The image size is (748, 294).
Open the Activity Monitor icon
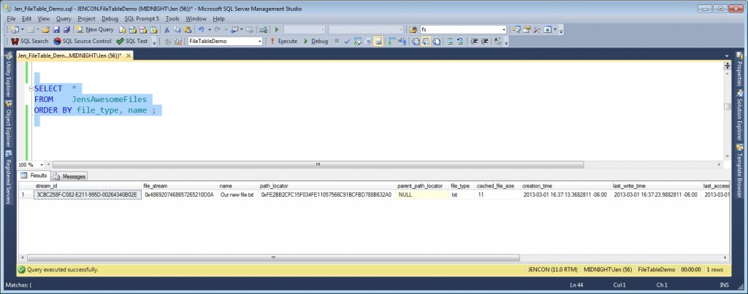263,29
